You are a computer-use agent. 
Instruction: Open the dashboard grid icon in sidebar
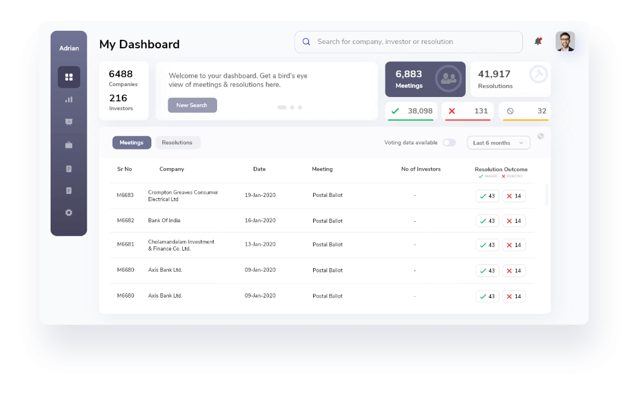pos(69,77)
